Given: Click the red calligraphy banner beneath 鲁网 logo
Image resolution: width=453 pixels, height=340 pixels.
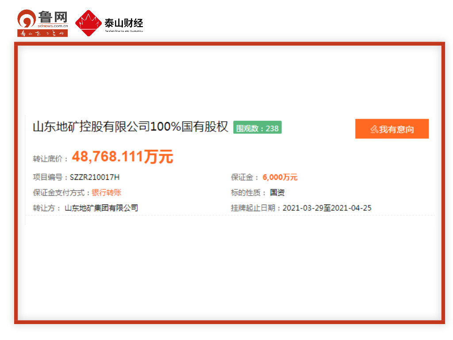Looking at the screenshot, I should click(42, 33).
